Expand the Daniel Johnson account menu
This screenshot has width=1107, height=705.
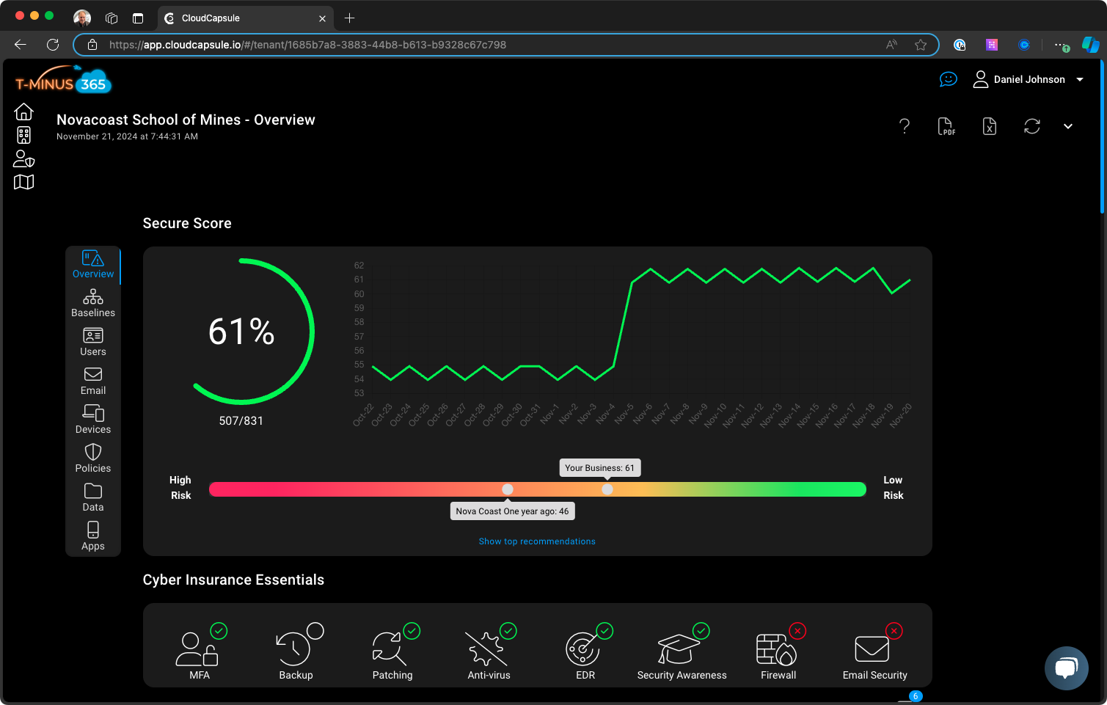click(x=1027, y=79)
